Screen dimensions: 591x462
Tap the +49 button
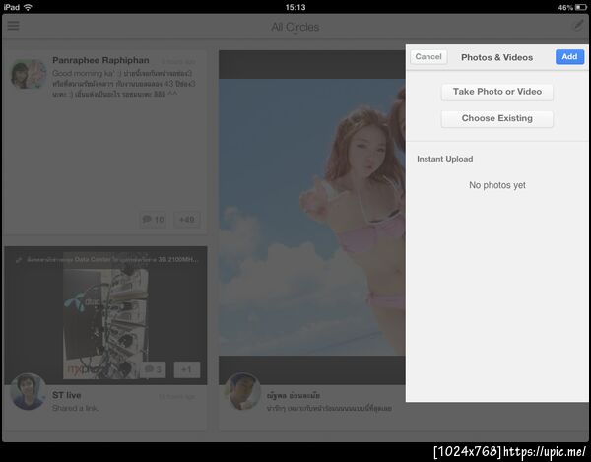click(187, 220)
